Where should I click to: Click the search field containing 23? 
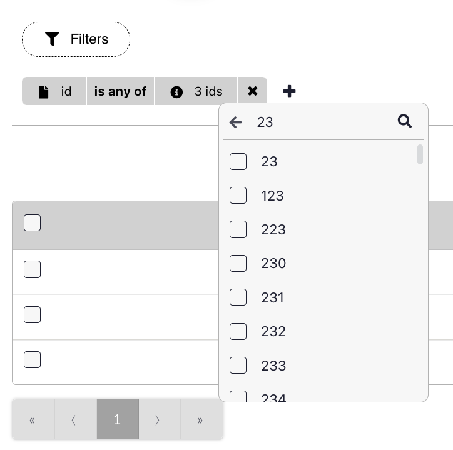(319, 122)
